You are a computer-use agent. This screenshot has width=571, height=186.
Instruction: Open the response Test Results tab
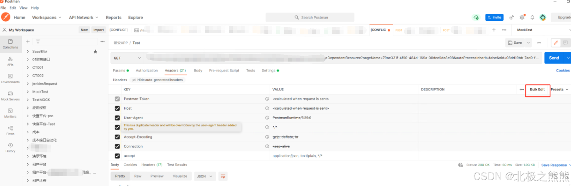click(x=177, y=165)
